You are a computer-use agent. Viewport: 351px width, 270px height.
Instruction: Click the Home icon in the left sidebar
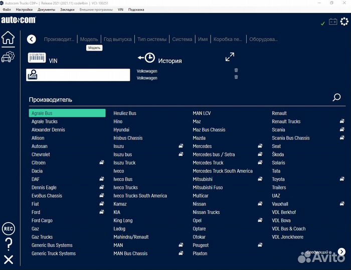click(x=8, y=38)
